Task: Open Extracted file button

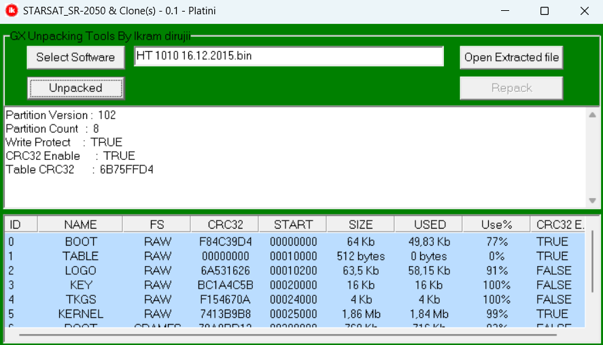Action: point(511,57)
